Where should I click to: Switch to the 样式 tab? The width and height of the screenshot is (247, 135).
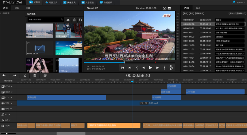click(x=198, y=8)
